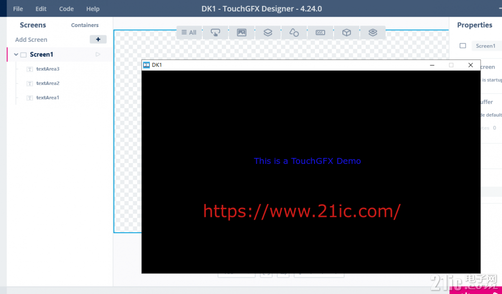Switch to the Containers tab
This screenshot has height=294, width=502.
(85, 25)
